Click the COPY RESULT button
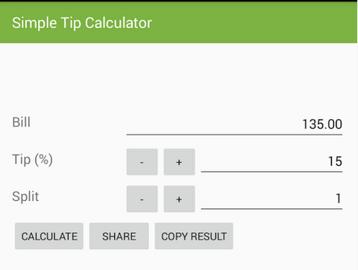Screen dimensions: 358x270 click(x=194, y=236)
